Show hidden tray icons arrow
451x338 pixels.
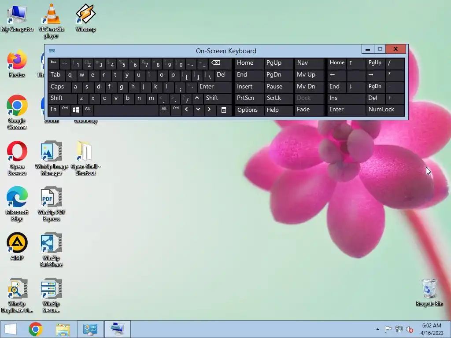pyautogui.click(x=377, y=329)
